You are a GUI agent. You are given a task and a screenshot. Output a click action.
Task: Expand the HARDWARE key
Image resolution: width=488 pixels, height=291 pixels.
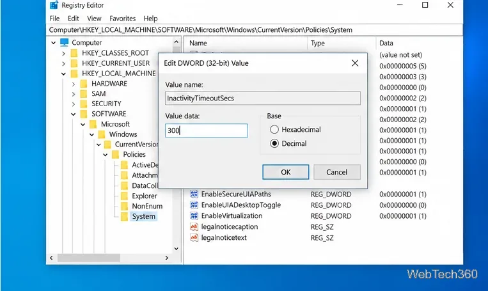click(x=74, y=84)
